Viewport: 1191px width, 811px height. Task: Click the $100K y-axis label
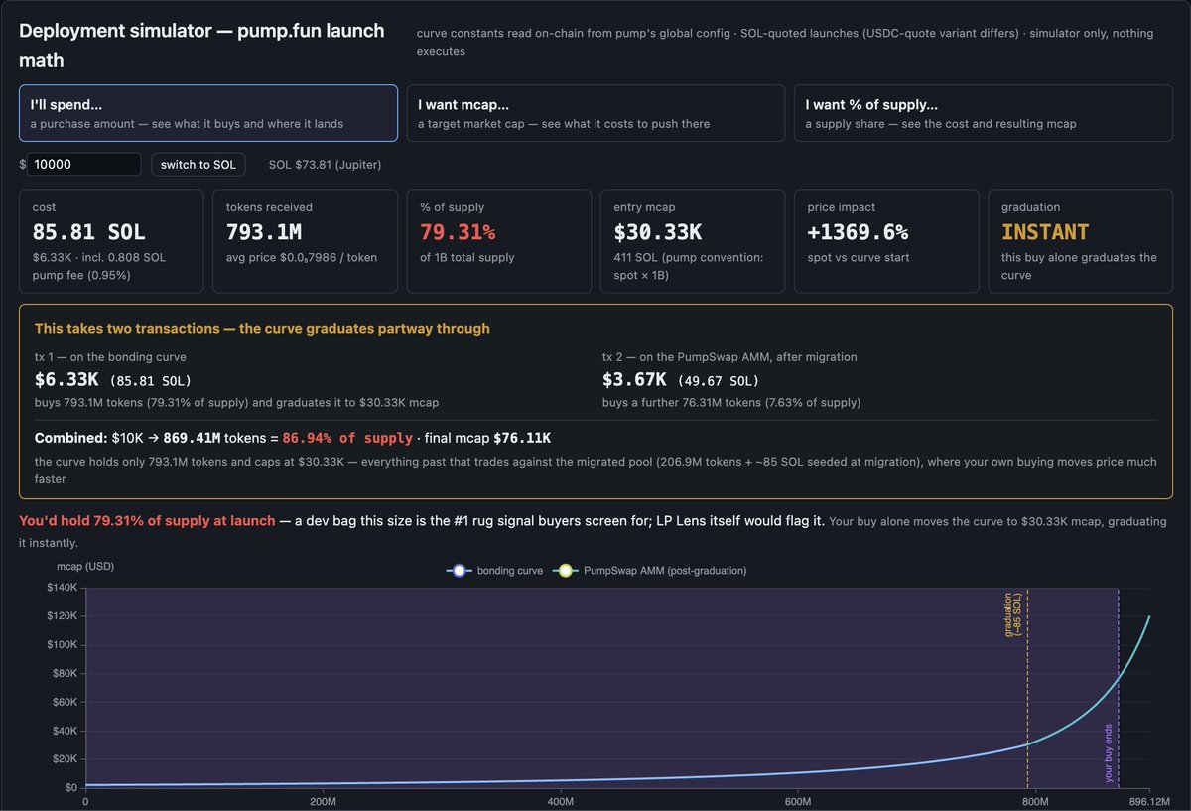tap(63, 644)
